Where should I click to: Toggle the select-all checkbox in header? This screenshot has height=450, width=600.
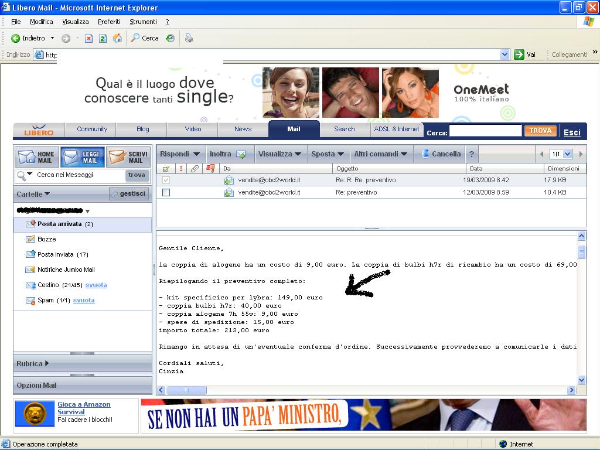(166, 168)
